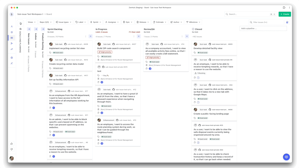Open the Sprint filter dropdown
The width and height of the screenshot is (299, 168).
click(x=96, y=22)
